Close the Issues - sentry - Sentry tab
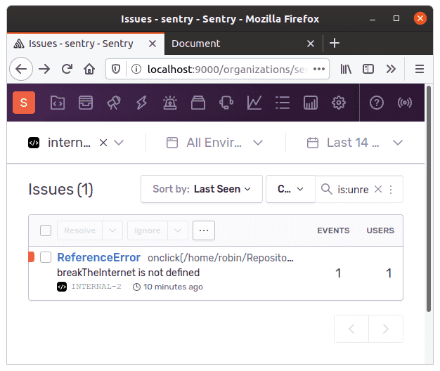This screenshot has height=371, width=440. pos(153,44)
